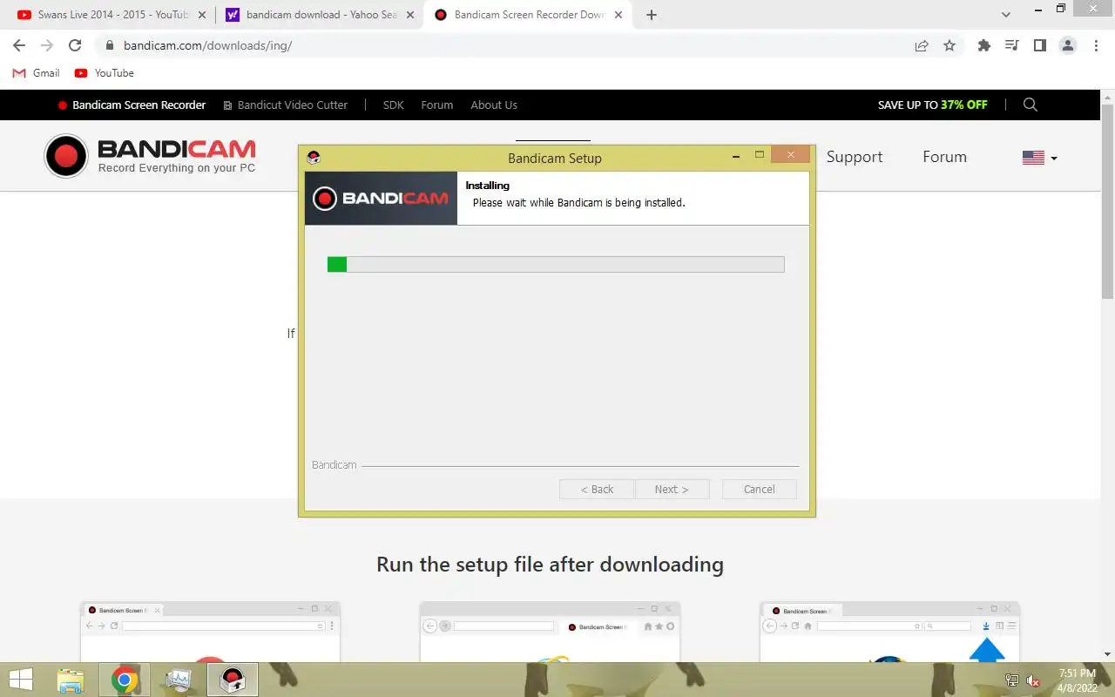Share this page icon in address bar
Image resolution: width=1115 pixels, height=697 pixels.
point(922,45)
